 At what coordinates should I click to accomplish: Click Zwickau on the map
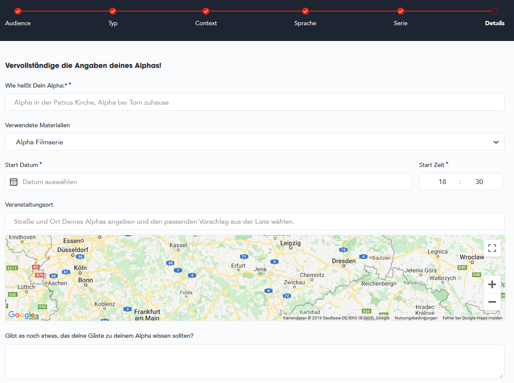coord(294,282)
